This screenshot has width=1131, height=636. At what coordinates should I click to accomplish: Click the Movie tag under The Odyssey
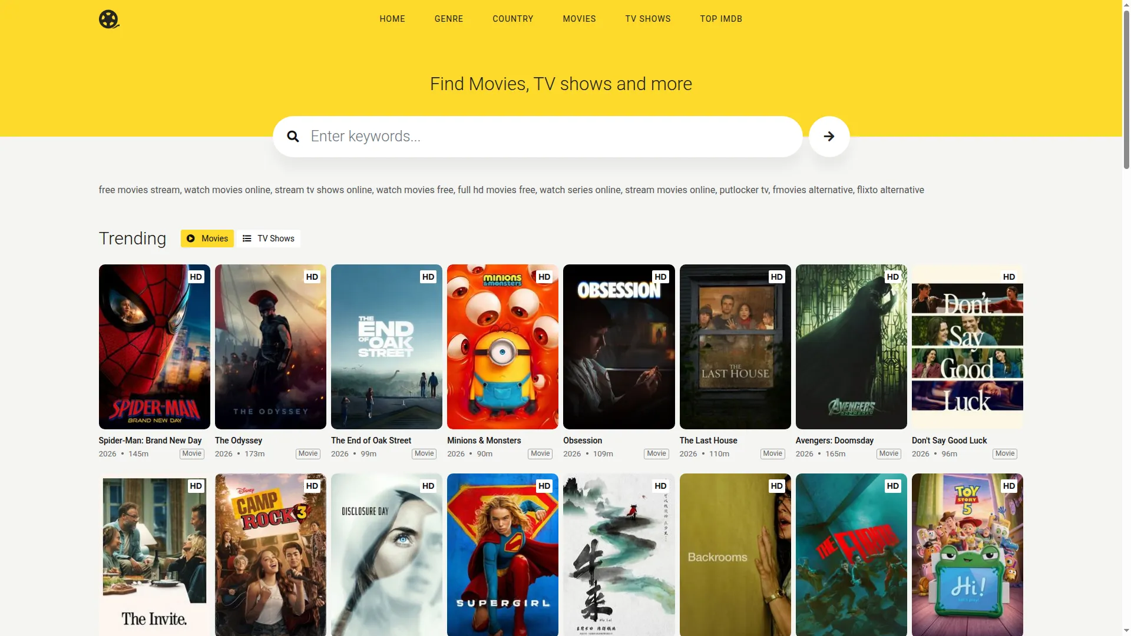coord(308,454)
